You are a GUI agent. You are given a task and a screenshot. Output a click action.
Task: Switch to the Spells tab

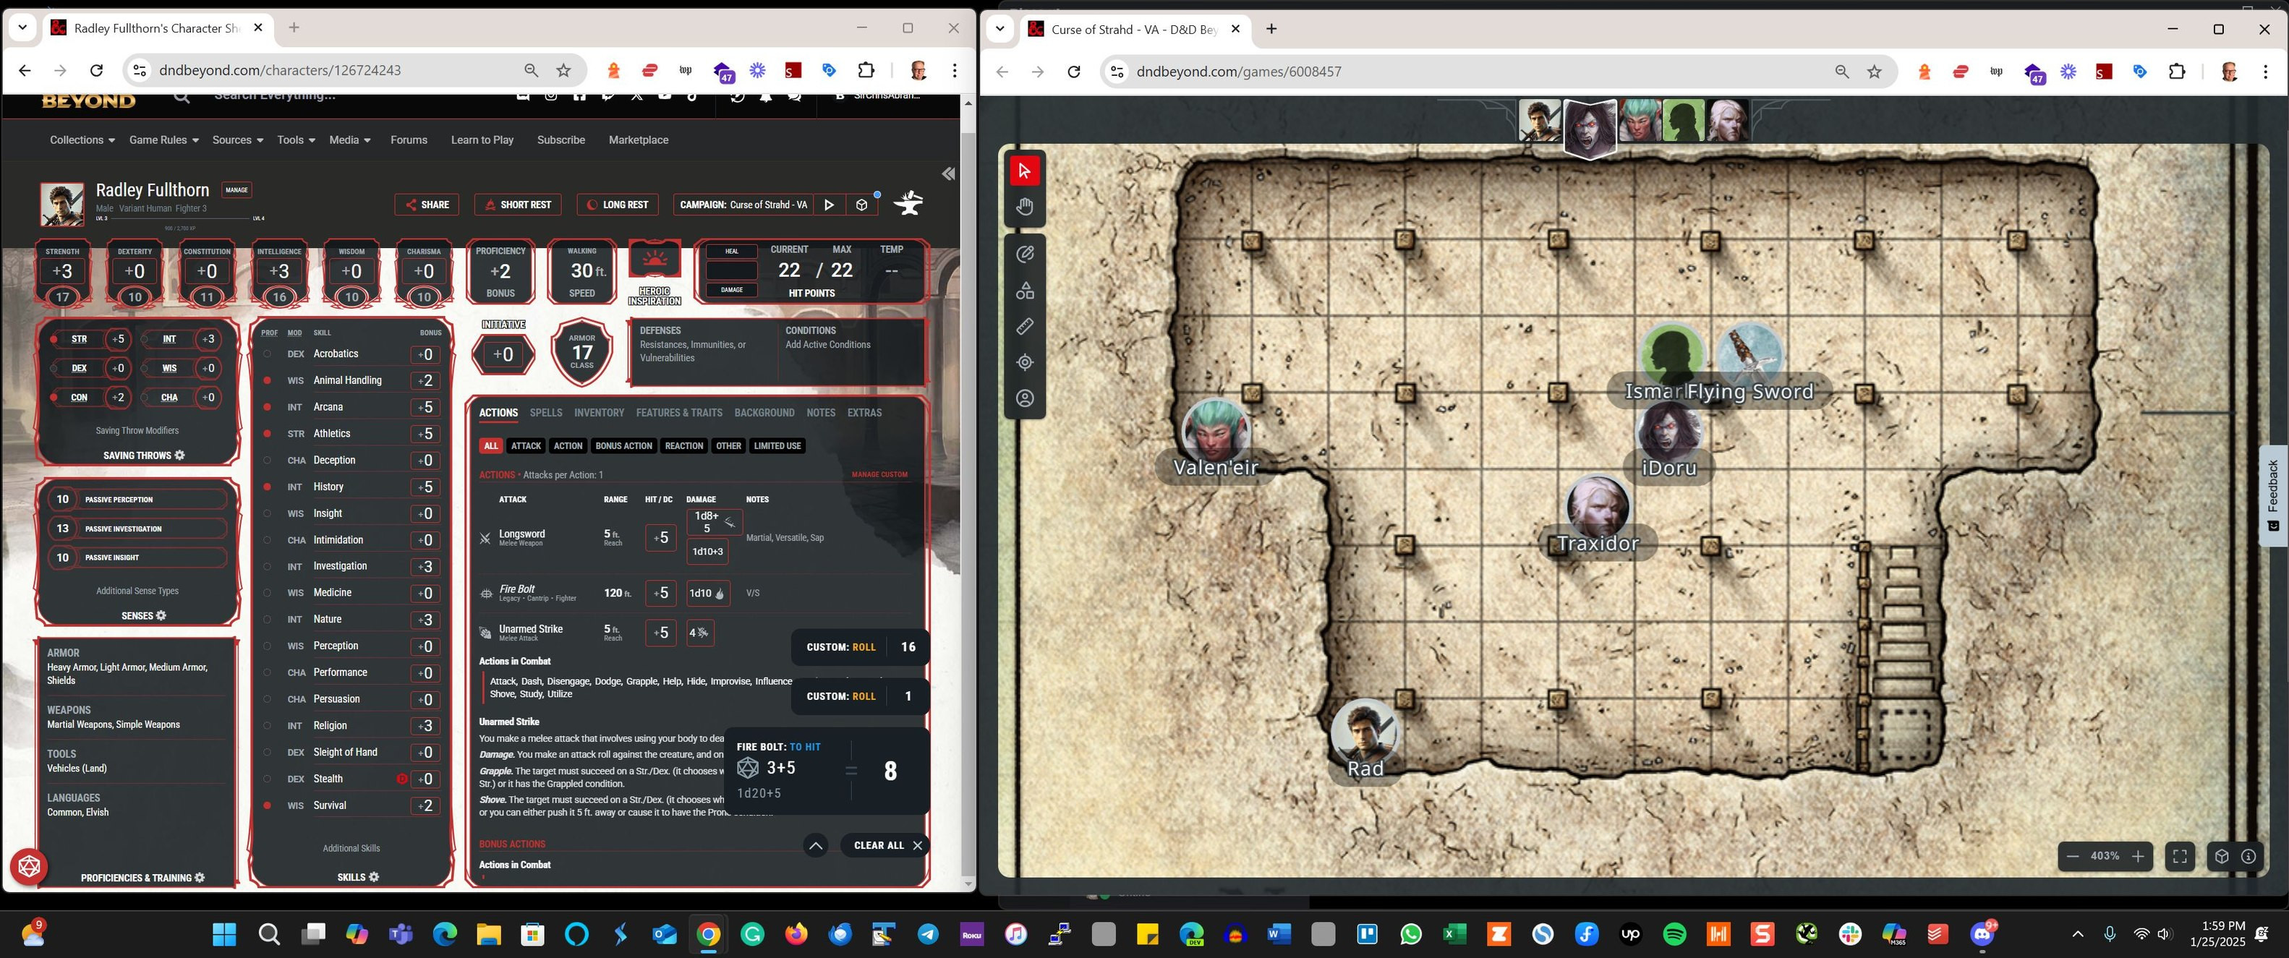(545, 412)
